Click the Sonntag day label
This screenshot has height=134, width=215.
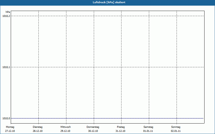(176, 127)
